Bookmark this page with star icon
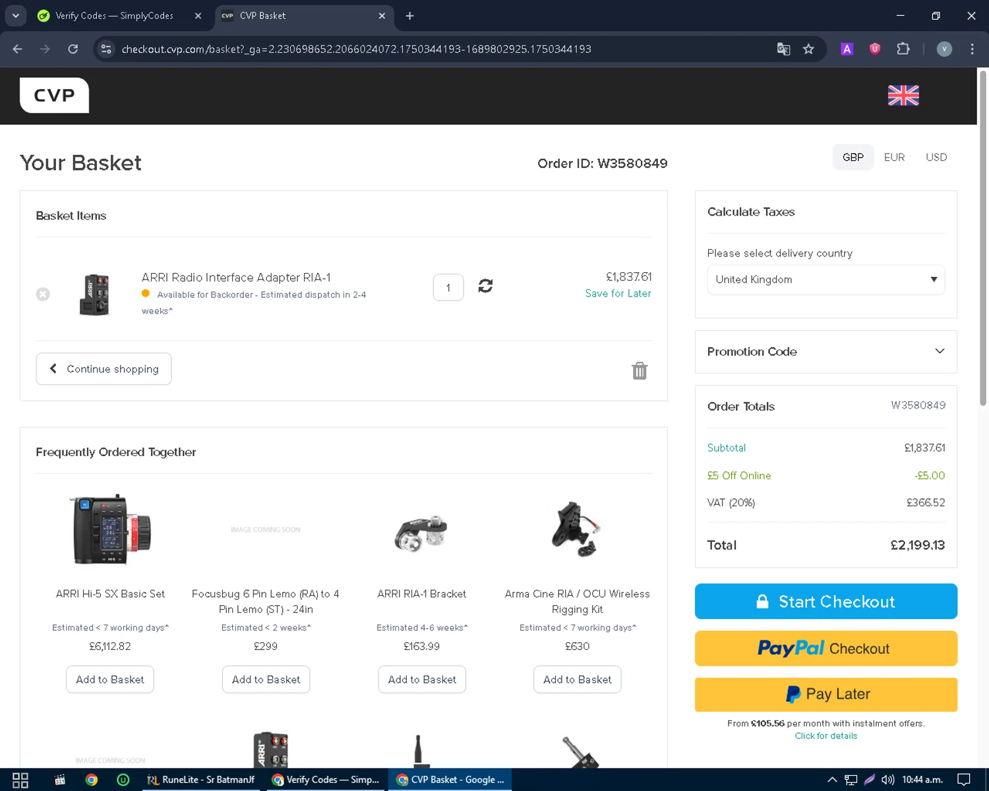The width and height of the screenshot is (989, 791). [x=808, y=49]
